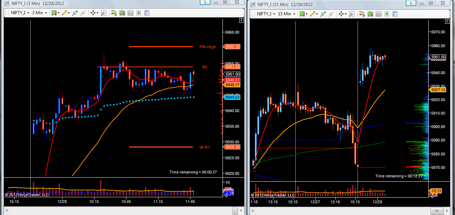Open the 3 Min interval dropdown
This screenshot has height=215, width=455.
(x=39, y=13)
